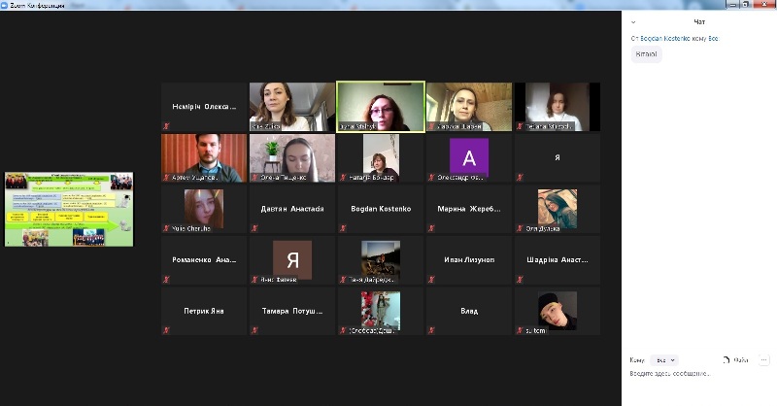Click muted mic icon on Шадріна Анаст tile

coord(520,280)
